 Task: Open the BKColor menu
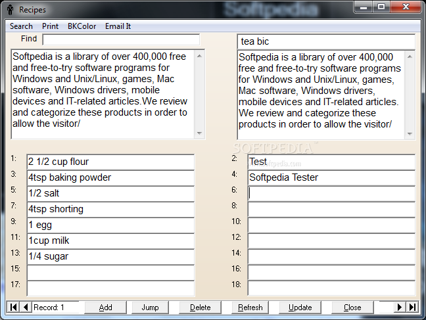82,26
